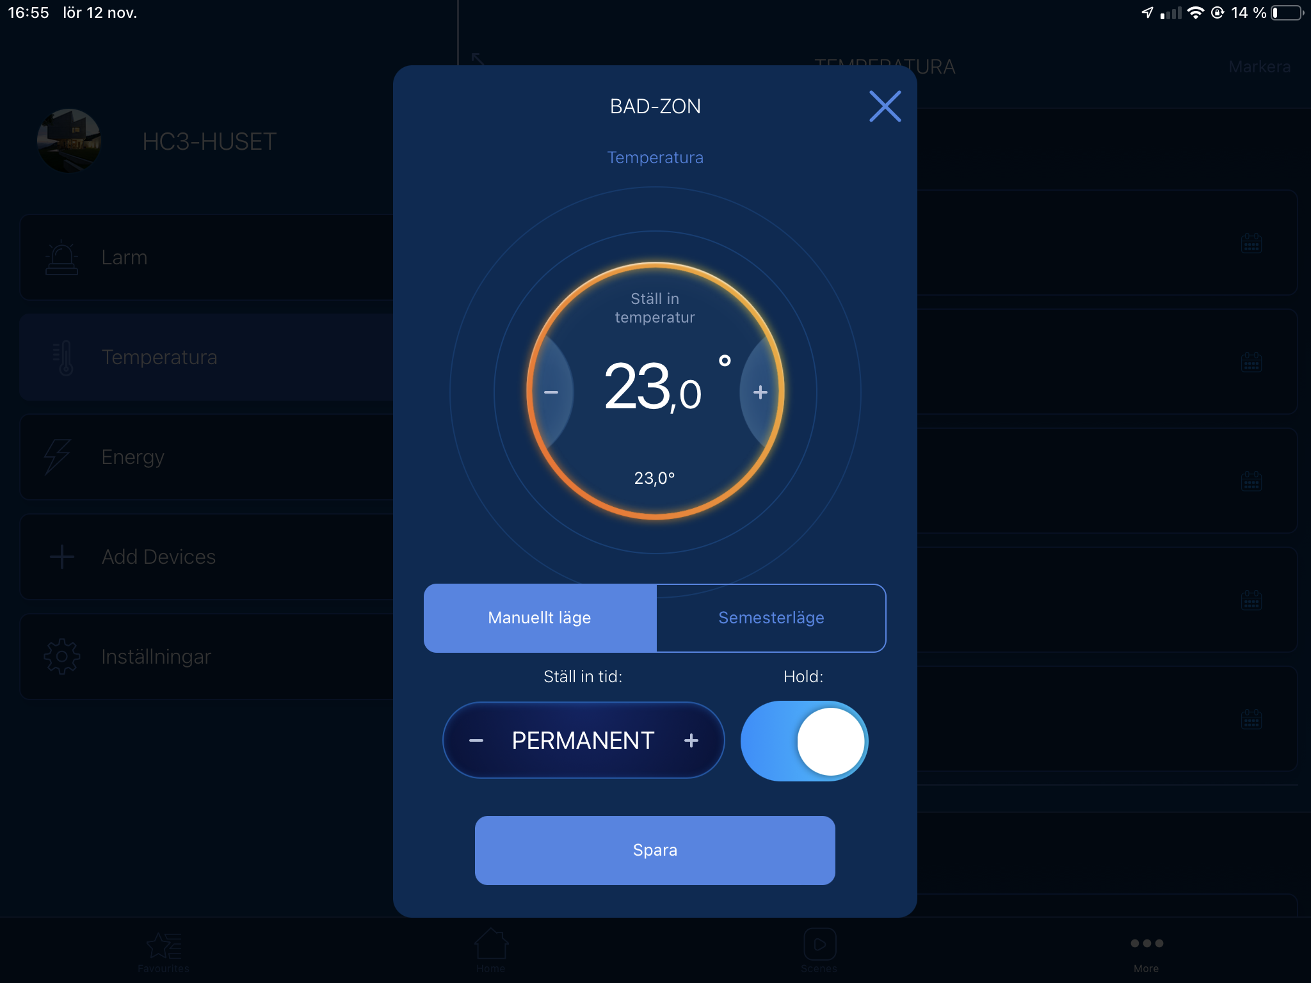Click the Add Devices plus sidebar icon
This screenshot has width=1311, height=983.
click(x=60, y=557)
